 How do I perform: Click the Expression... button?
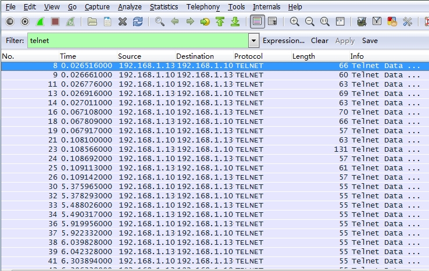tap(284, 41)
